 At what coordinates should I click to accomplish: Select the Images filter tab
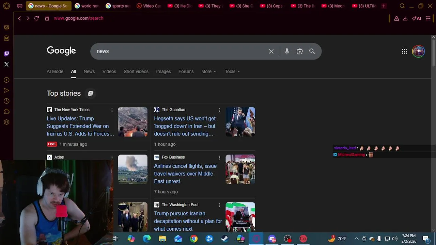tap(163, 71)
